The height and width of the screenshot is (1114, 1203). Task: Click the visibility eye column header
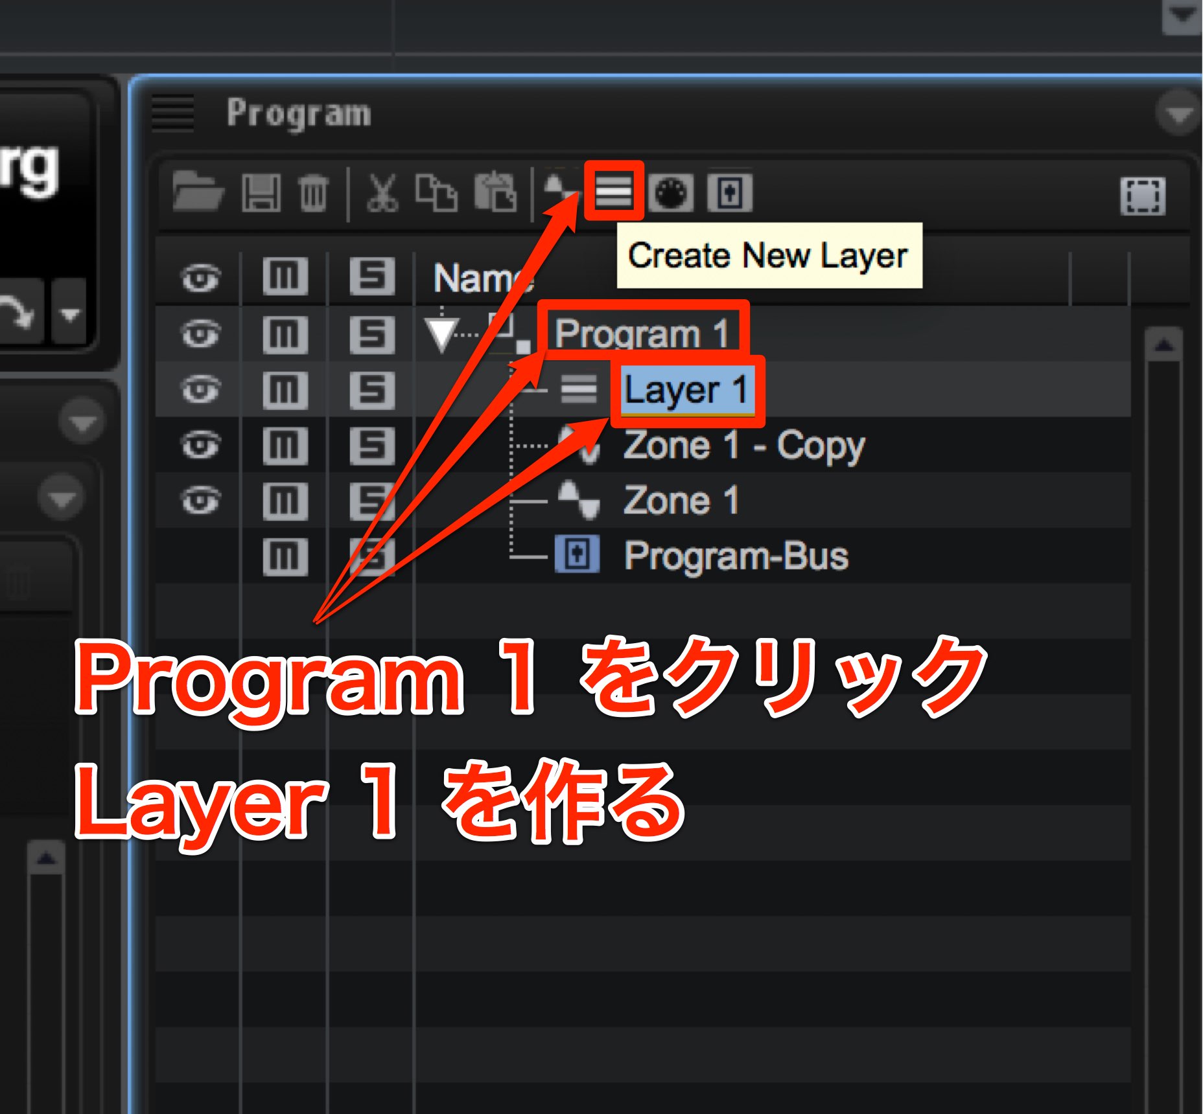(201, 278)
